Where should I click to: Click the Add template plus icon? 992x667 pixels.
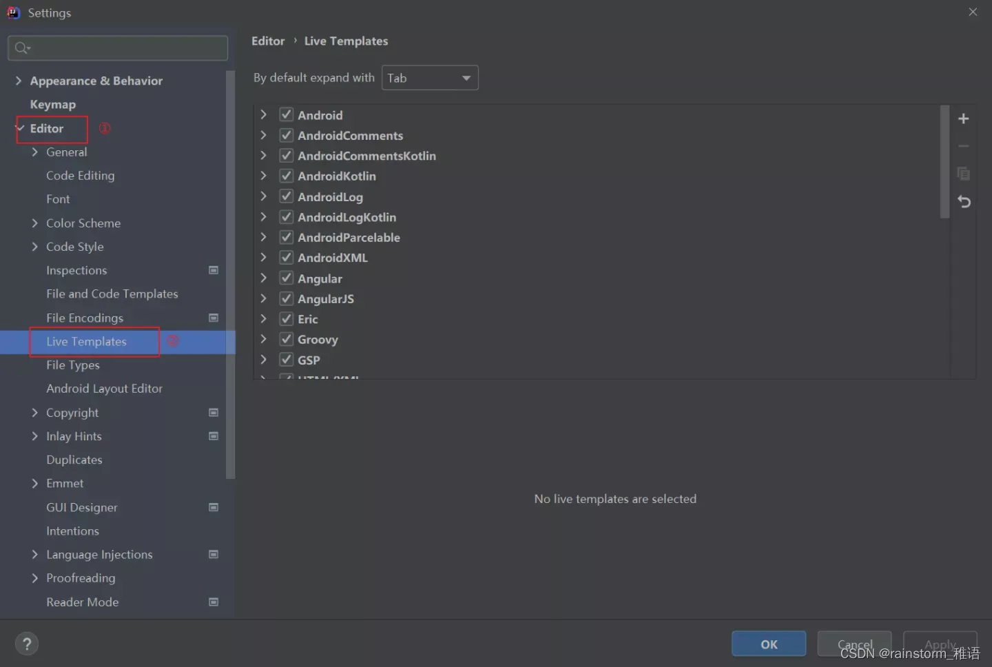coord(963,119)
